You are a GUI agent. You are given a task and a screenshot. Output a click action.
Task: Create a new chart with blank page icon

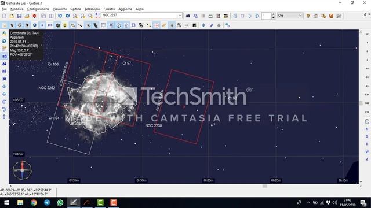point(4,16)
